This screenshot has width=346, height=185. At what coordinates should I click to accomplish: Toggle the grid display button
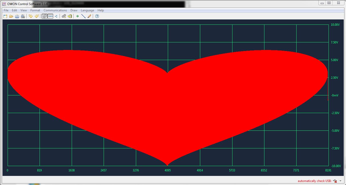pyautogui.click(x=44, y=16)
